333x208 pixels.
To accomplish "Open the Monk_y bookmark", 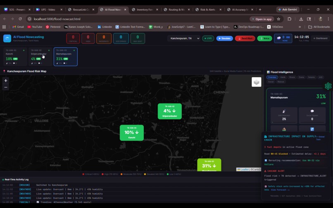I will tap(156, 27).
